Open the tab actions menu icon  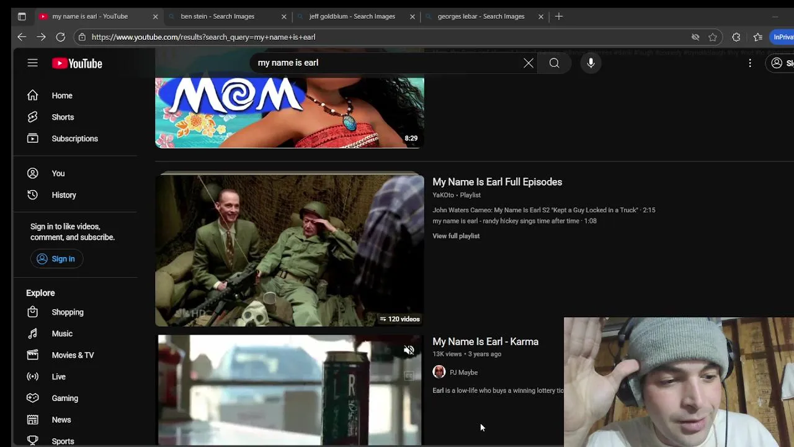[22, 17]
